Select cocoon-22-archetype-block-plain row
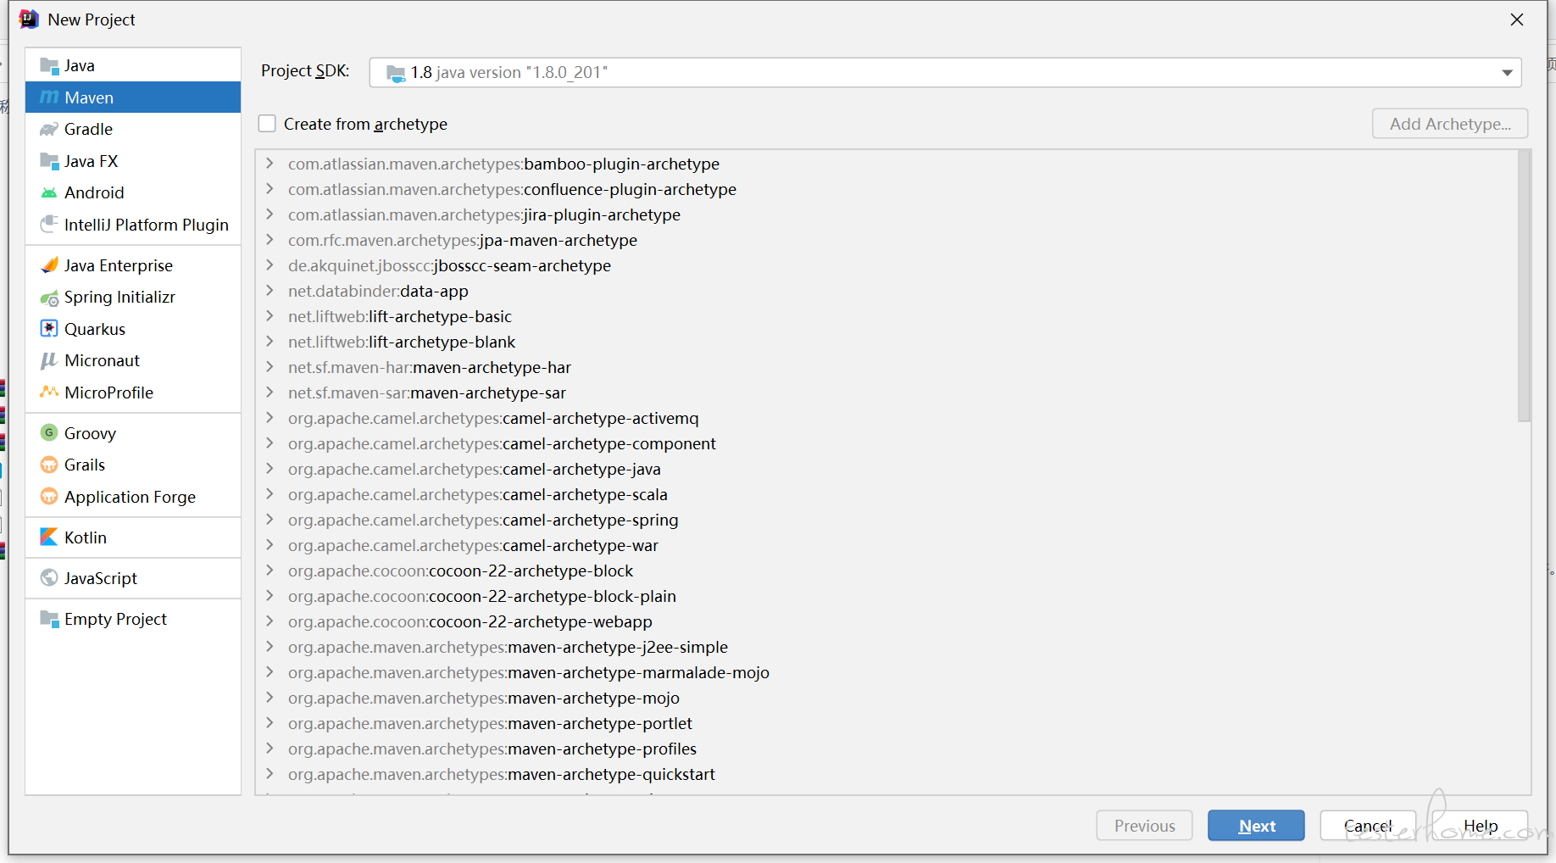1556x863 pixels. coord(886,596)
